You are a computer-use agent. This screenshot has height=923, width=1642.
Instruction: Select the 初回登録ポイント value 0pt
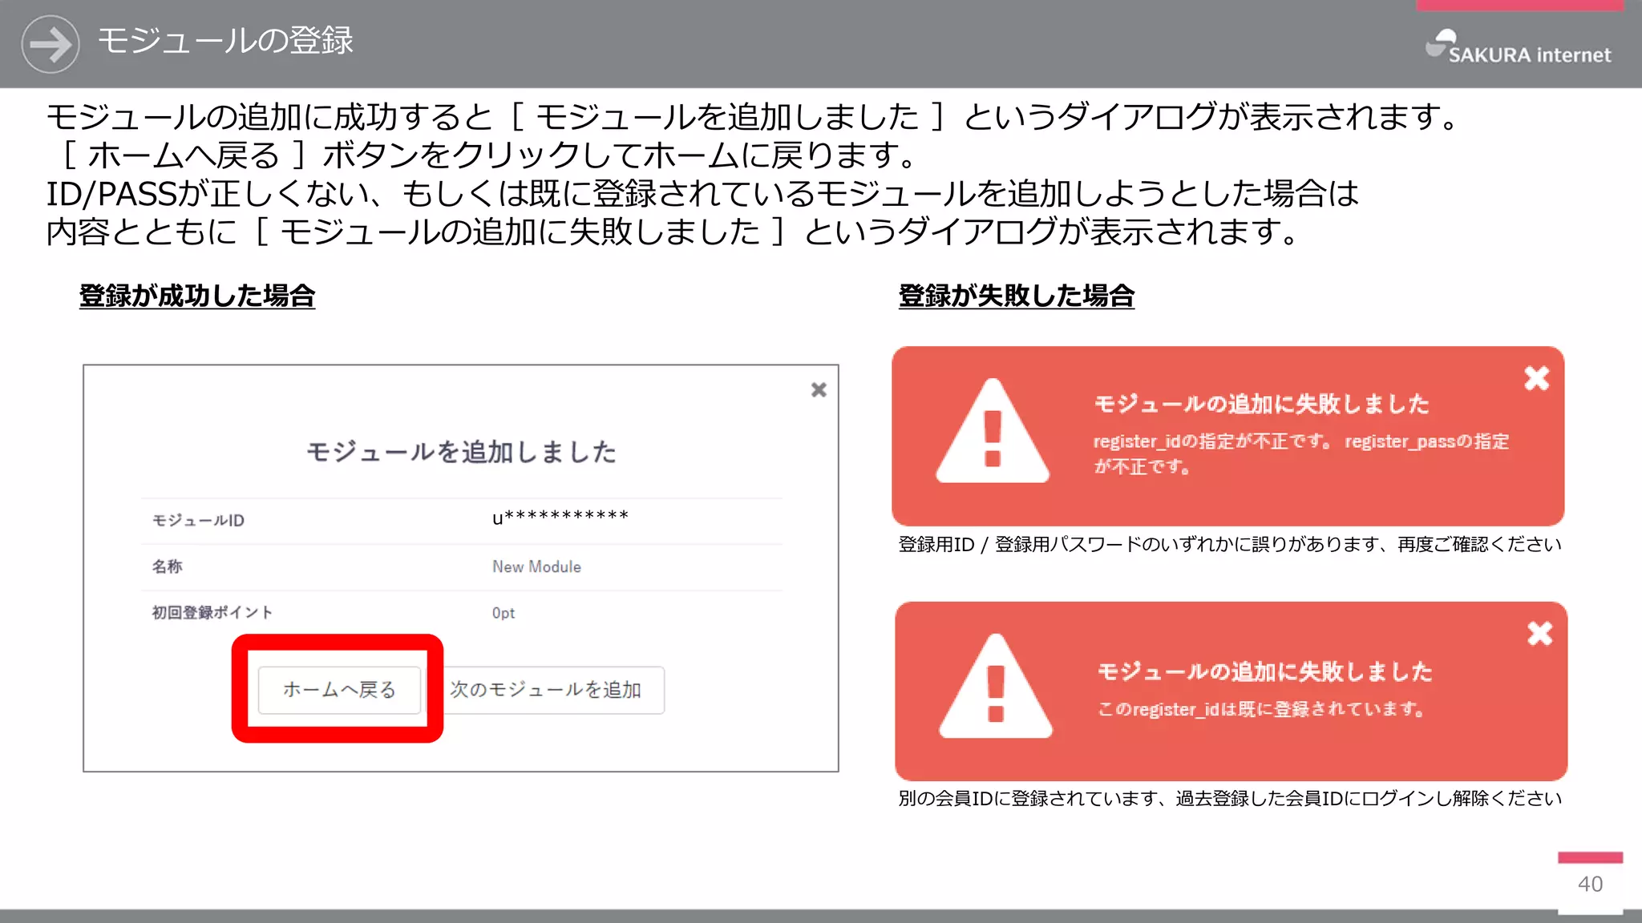(504, 613)
